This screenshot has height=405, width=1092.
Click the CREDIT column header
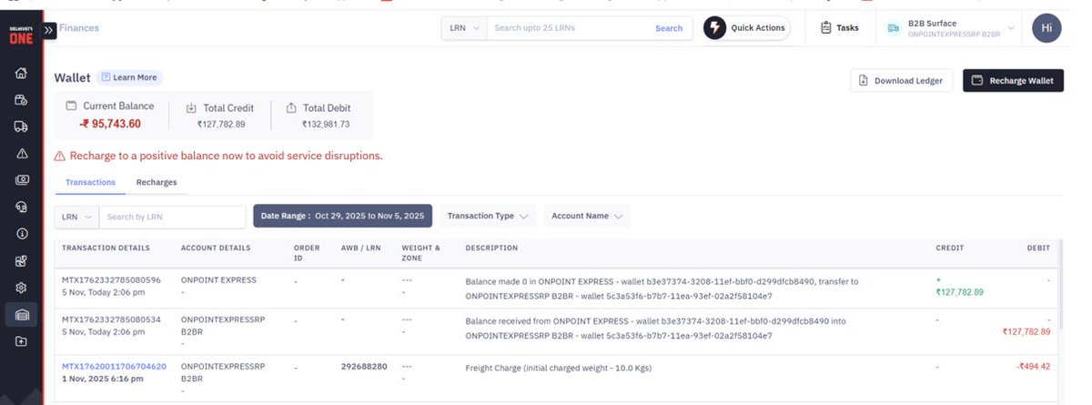[x=950, y=248]
